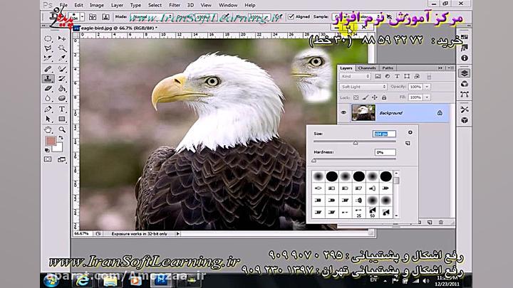
Task: Select the Rectangle shape tool
Action: [61, 119]
